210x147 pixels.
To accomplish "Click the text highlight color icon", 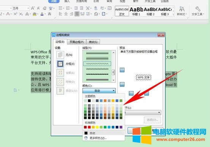I will tap(35, 14).
